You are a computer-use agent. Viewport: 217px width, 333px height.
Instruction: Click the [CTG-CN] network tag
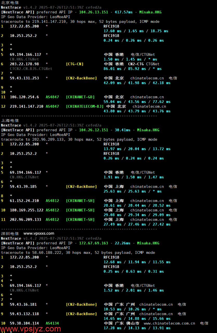click(75, 64)
